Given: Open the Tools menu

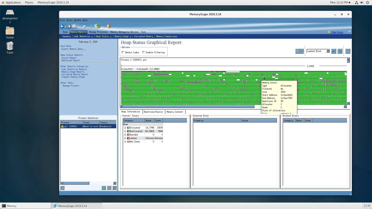Looking at the screenshot, I should 69,20.
